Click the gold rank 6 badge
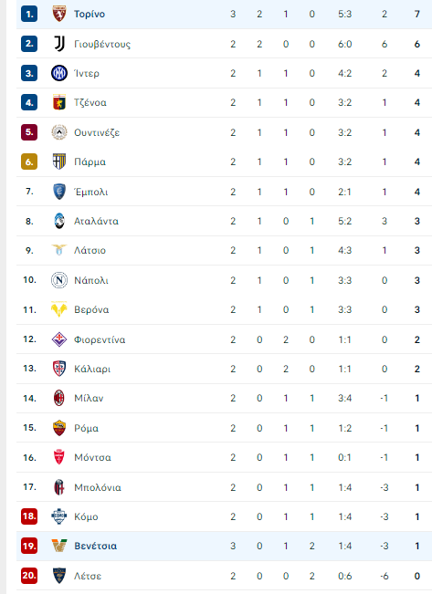Viewport: 432px width, 594px height. pyautogui.click(x=29, y=162)
